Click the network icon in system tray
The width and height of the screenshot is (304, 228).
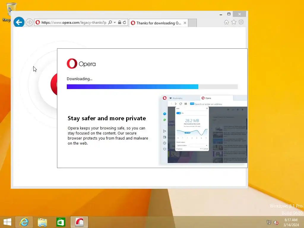point(269,222)
